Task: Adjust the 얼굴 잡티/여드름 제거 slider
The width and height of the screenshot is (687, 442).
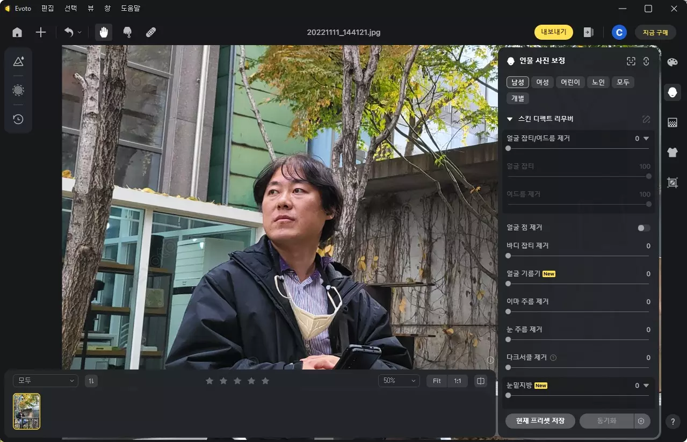Action: click(578, 148)
